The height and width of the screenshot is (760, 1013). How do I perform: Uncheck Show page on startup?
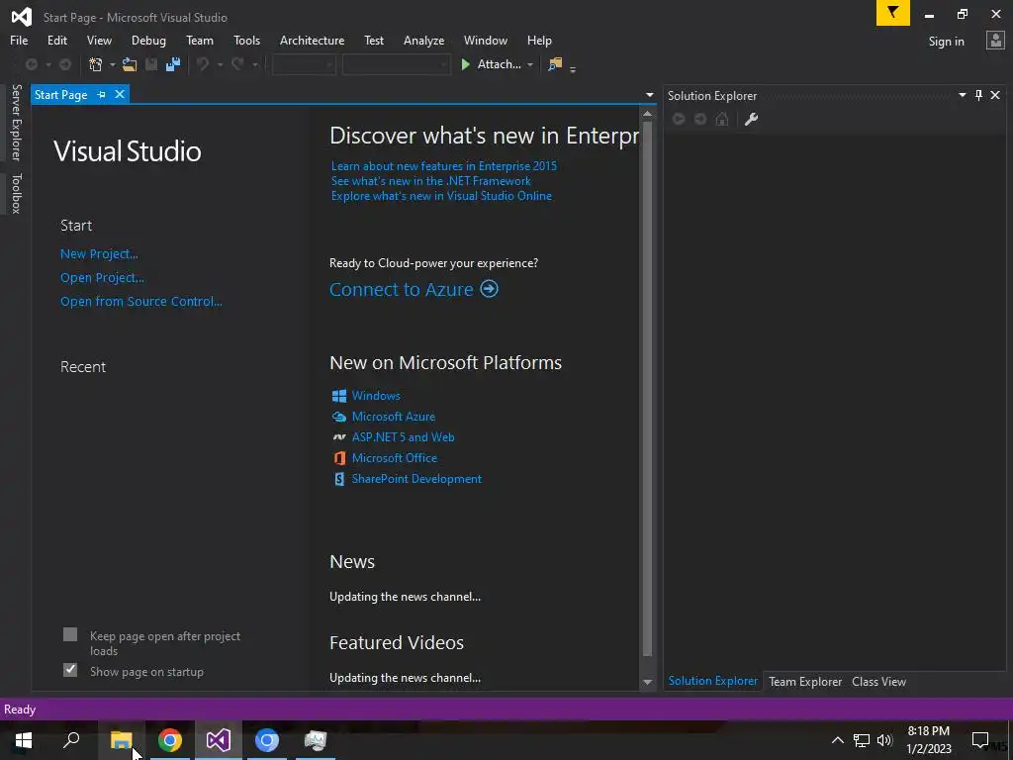[x=70, y=670]
